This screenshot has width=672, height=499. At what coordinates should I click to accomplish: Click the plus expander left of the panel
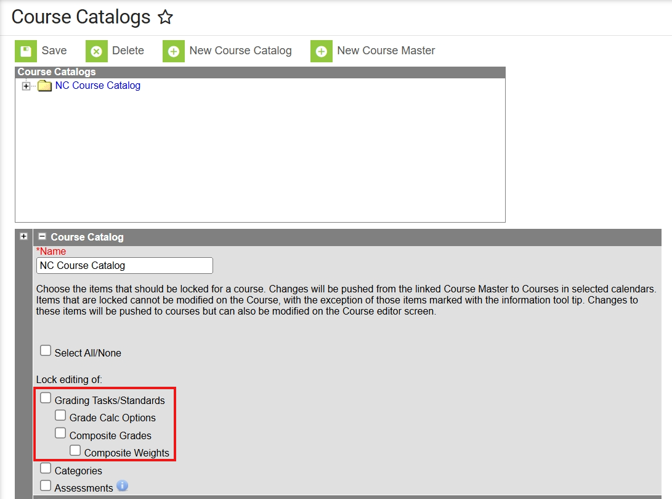(x=23, y=236)
